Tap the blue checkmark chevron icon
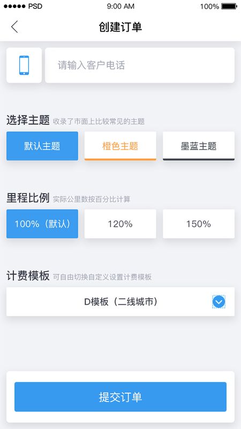241x429 pixels. tap(219, 302)
